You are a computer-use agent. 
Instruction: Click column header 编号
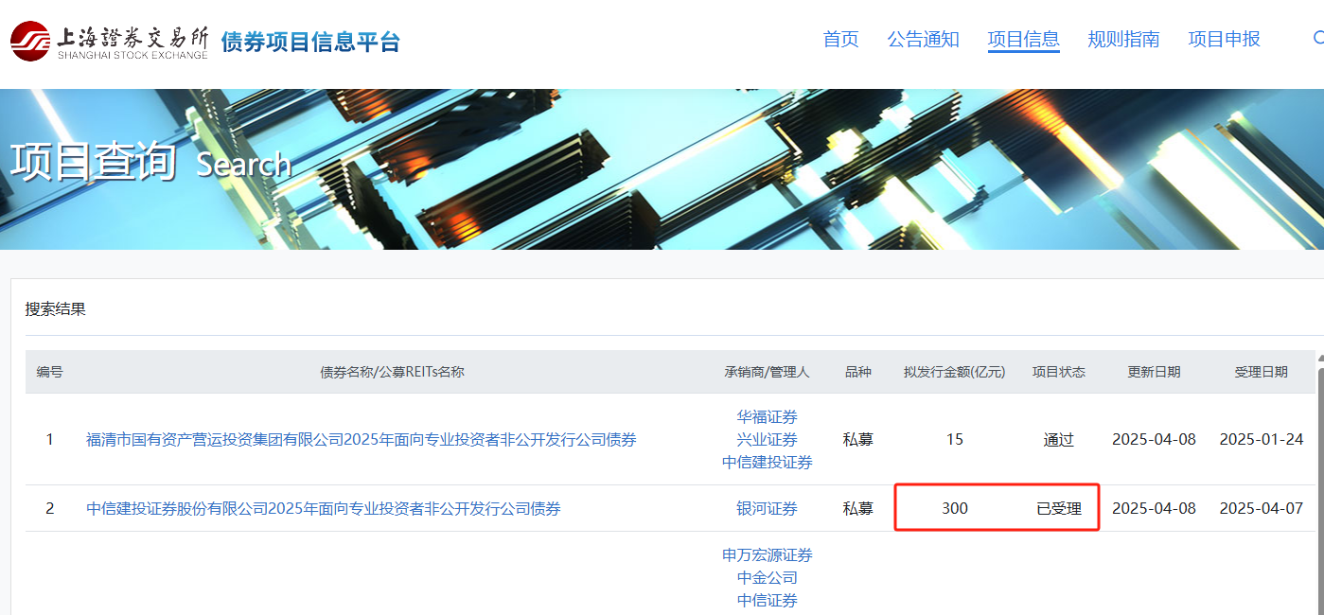[x=50, y=372]
